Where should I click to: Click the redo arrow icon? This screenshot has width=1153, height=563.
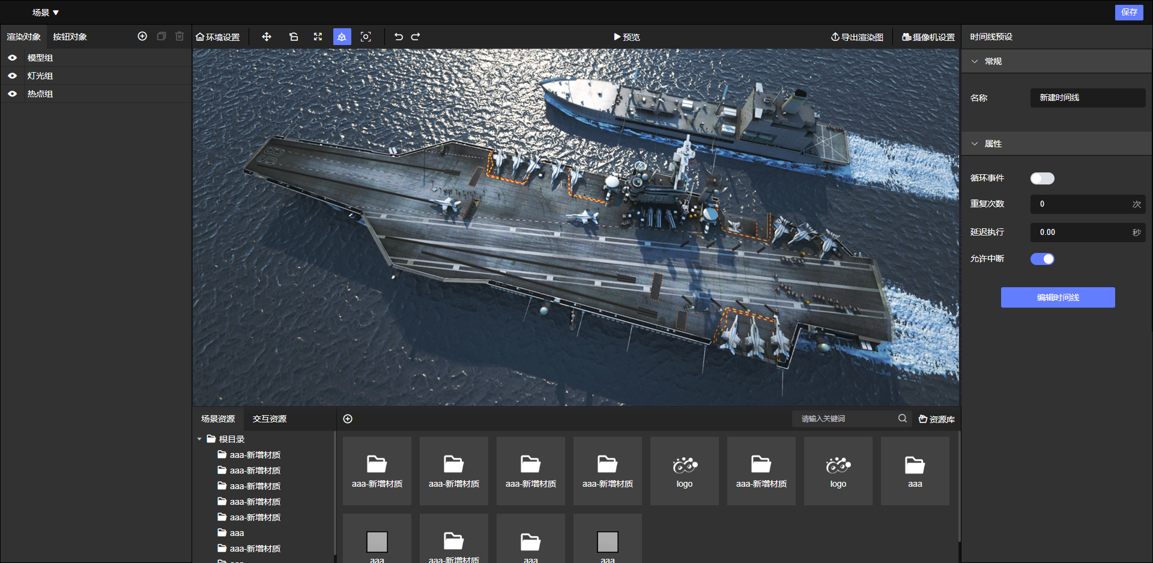click(416, 37)
